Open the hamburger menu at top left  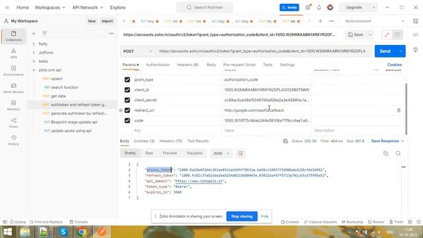point(7,7)
